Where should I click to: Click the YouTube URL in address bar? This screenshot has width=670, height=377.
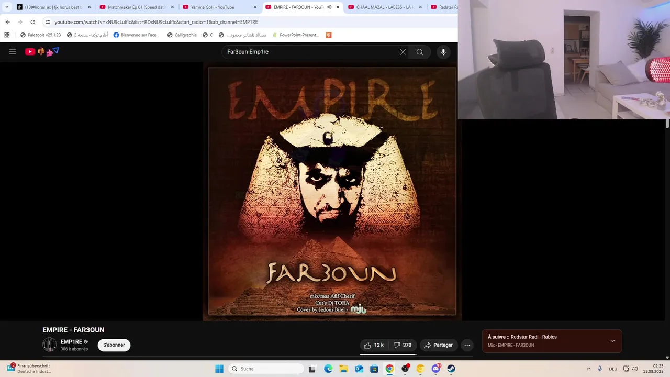[156, 22]
